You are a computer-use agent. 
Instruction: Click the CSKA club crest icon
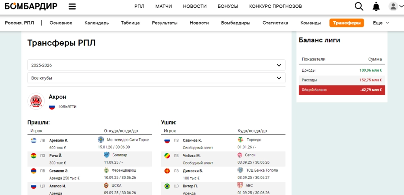[107, 186]
